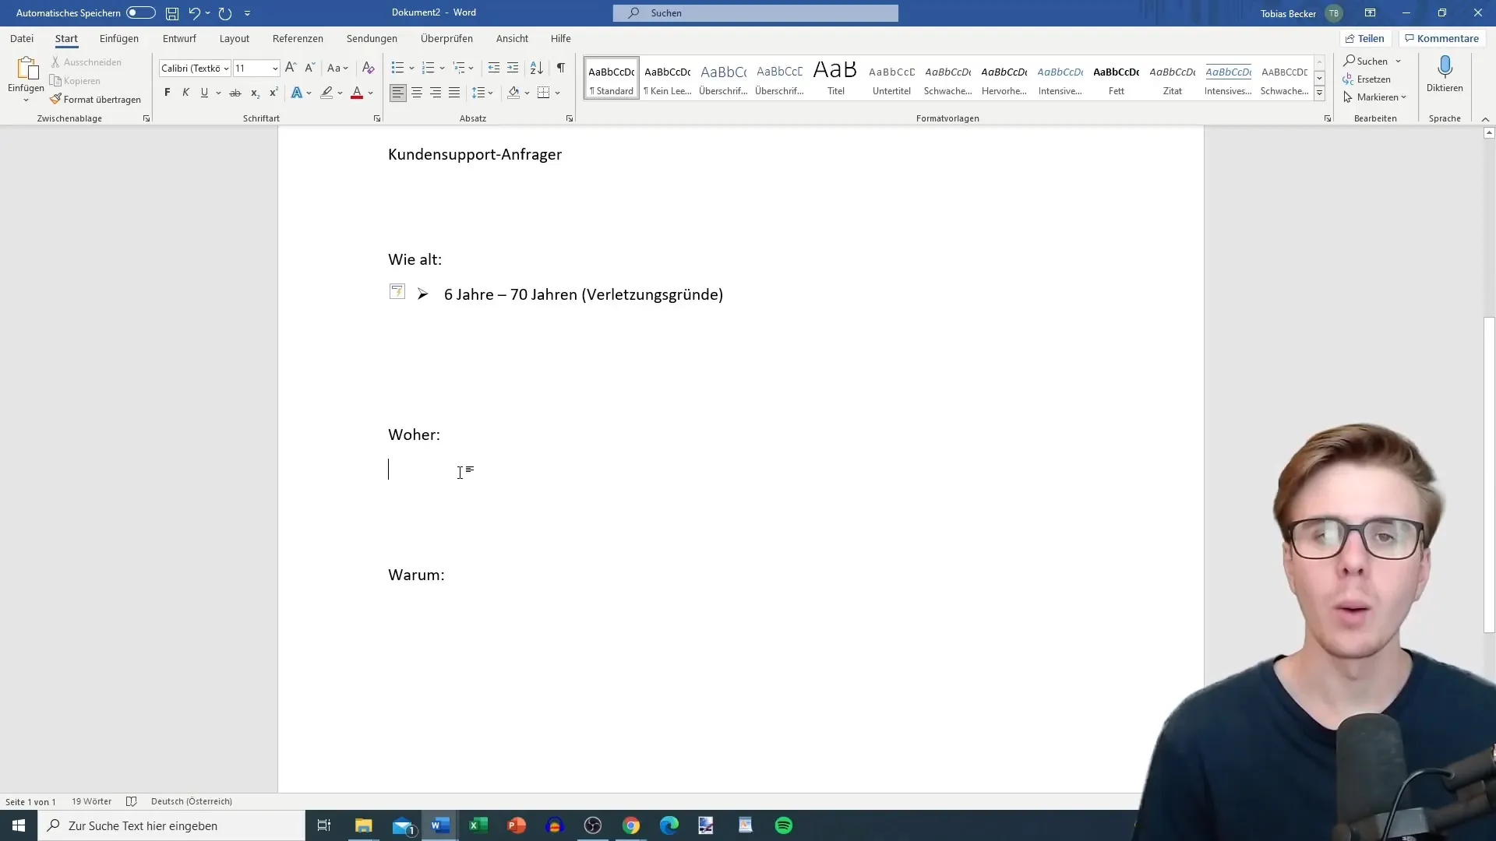The height and width of the screenshot is (841, 1496).
Task: Toggle paragraph marks display (¶)
Action: [561, 68]
